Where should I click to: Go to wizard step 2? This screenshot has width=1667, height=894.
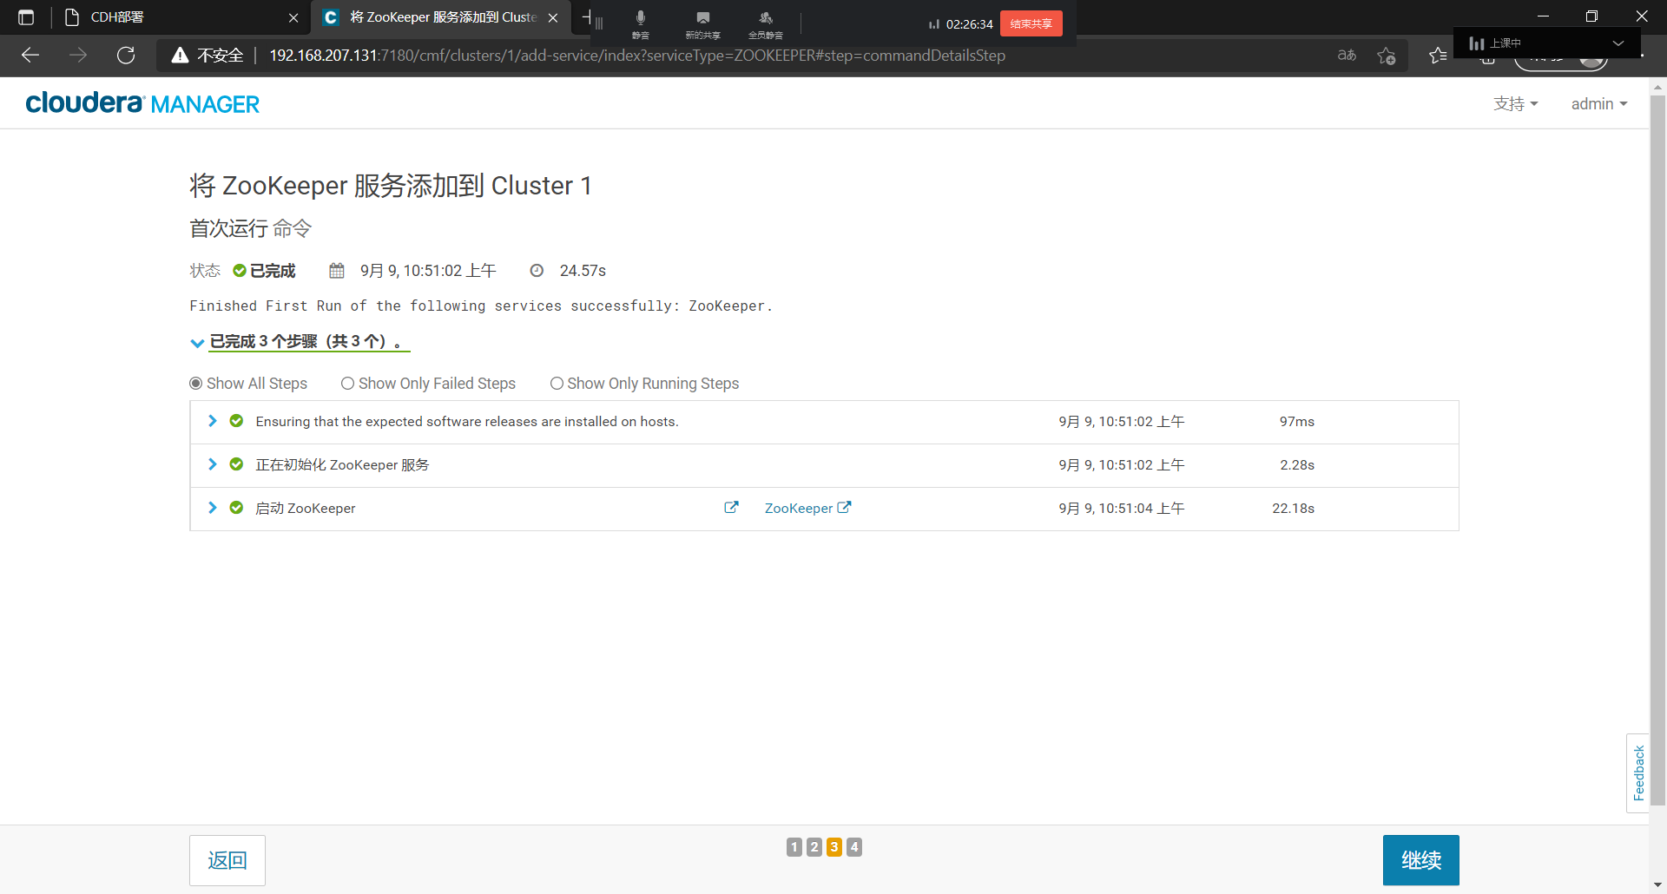814,847
